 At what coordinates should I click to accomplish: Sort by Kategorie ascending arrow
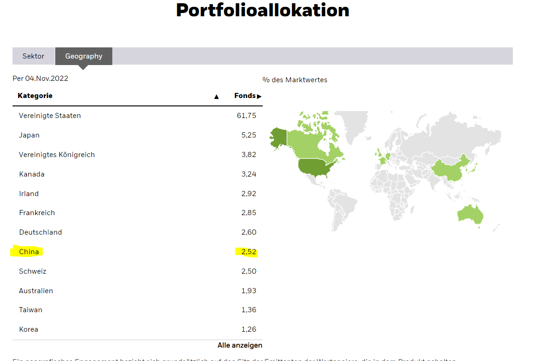pos(216,97)
